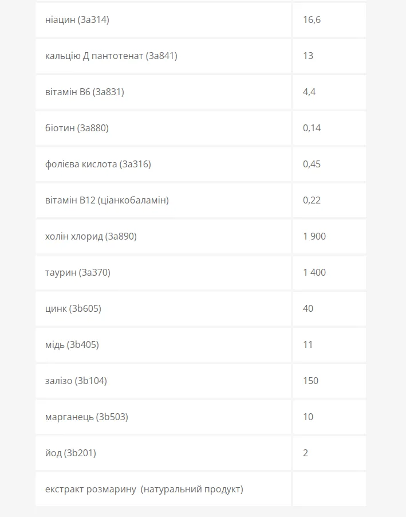
Task: Click фолієва кислота (3a316) text
Action: [x=98, y=164]
